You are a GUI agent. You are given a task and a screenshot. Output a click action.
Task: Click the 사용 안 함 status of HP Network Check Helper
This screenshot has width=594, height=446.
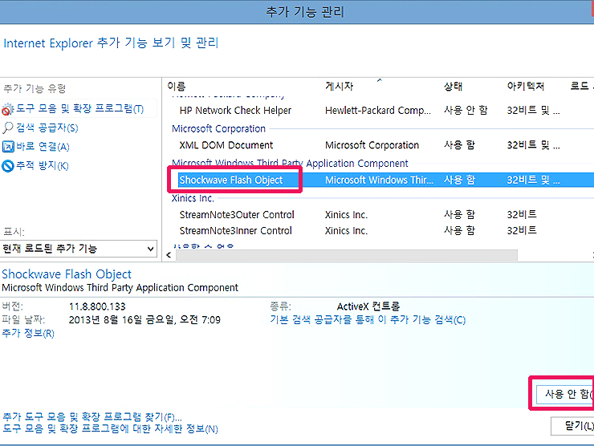click(x=466, y=110)
